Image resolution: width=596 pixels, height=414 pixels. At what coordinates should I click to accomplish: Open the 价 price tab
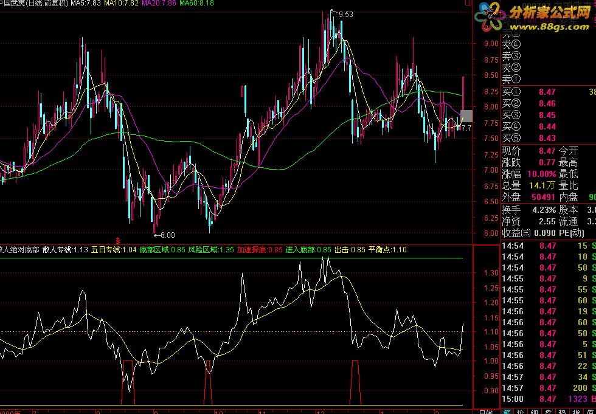click(x=521, y=412)
